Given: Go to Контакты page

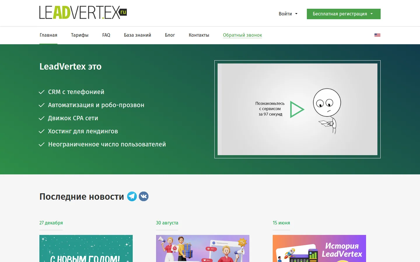Looking at the screenshot, I should 199,35.
